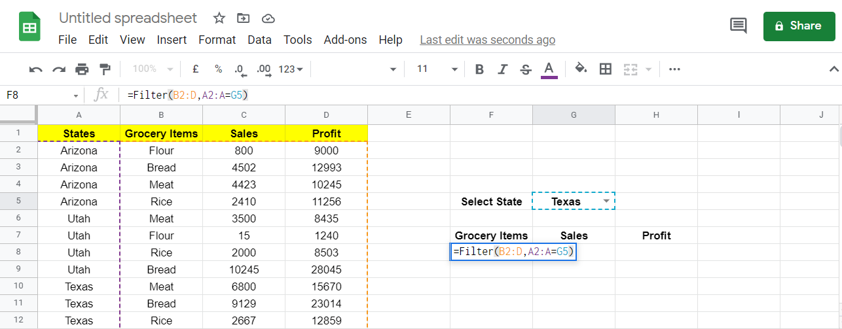Image resolution: width=842 pixels, height=329 pixels.
Task: Click the Share button
Action: click(x=798, y=26)
